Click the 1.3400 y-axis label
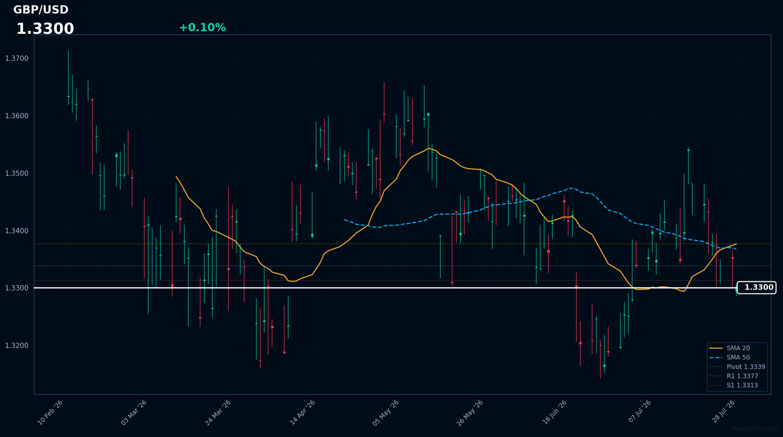The height and width of the screenshot is (437, 783). [x=17, y=231]
